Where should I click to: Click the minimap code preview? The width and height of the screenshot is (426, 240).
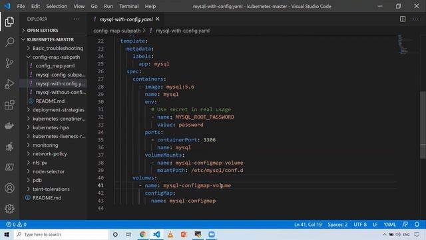point(403,45)
